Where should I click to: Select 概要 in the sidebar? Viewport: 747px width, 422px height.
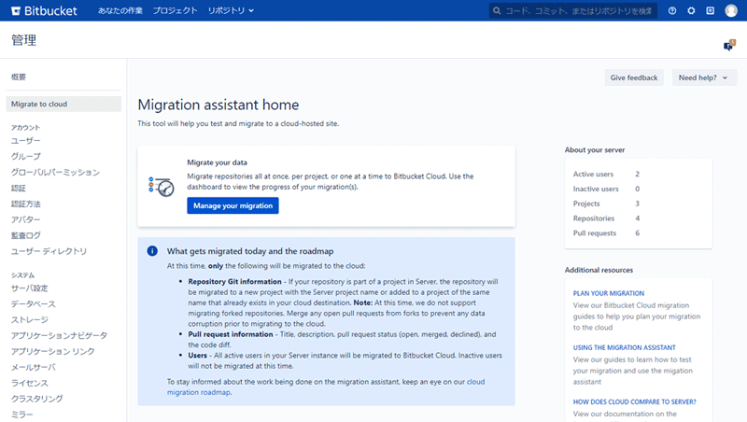[19, 77]
